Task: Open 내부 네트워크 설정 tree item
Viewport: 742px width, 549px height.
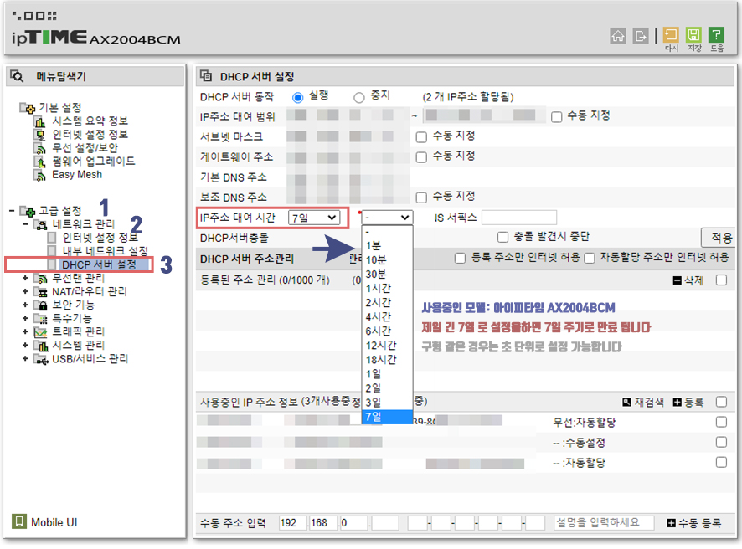Action: coord(105,251)
